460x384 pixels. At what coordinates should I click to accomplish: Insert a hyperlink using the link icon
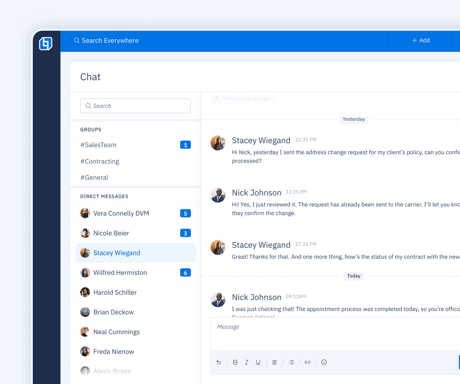click(x=308, y=362)
